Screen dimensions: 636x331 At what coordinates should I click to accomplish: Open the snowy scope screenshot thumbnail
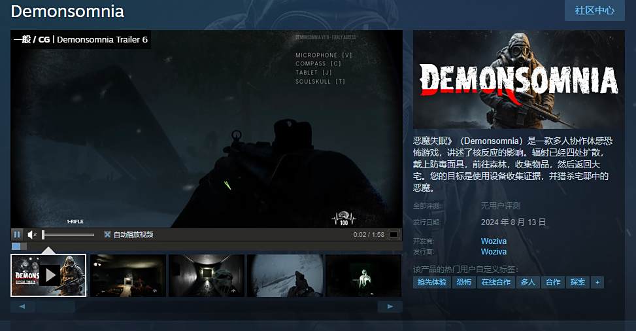[x=285, y=275]
